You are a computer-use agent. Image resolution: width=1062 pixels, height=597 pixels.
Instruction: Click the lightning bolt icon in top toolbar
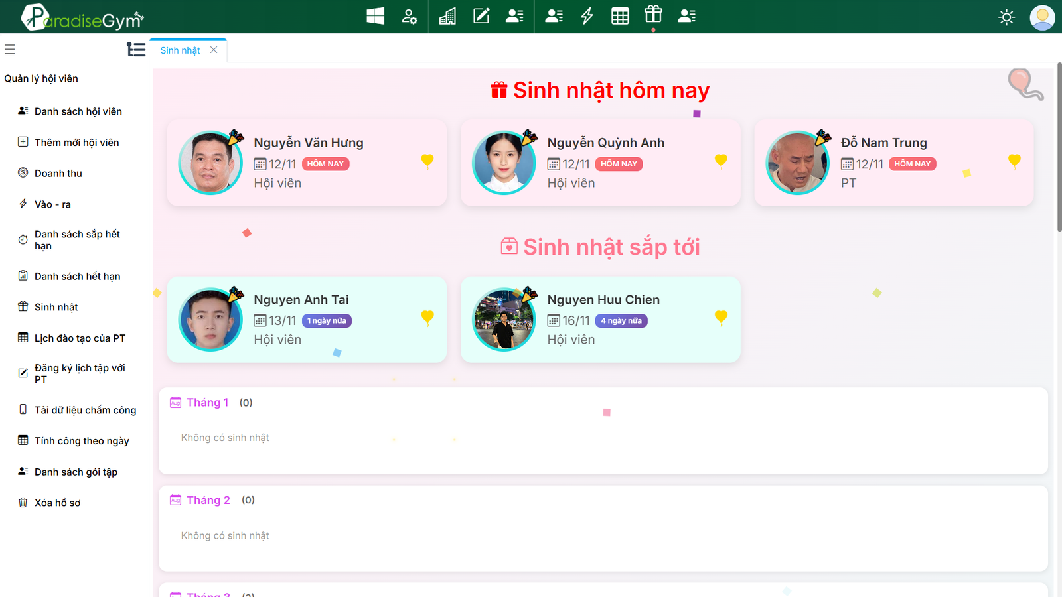pos(587,16)
